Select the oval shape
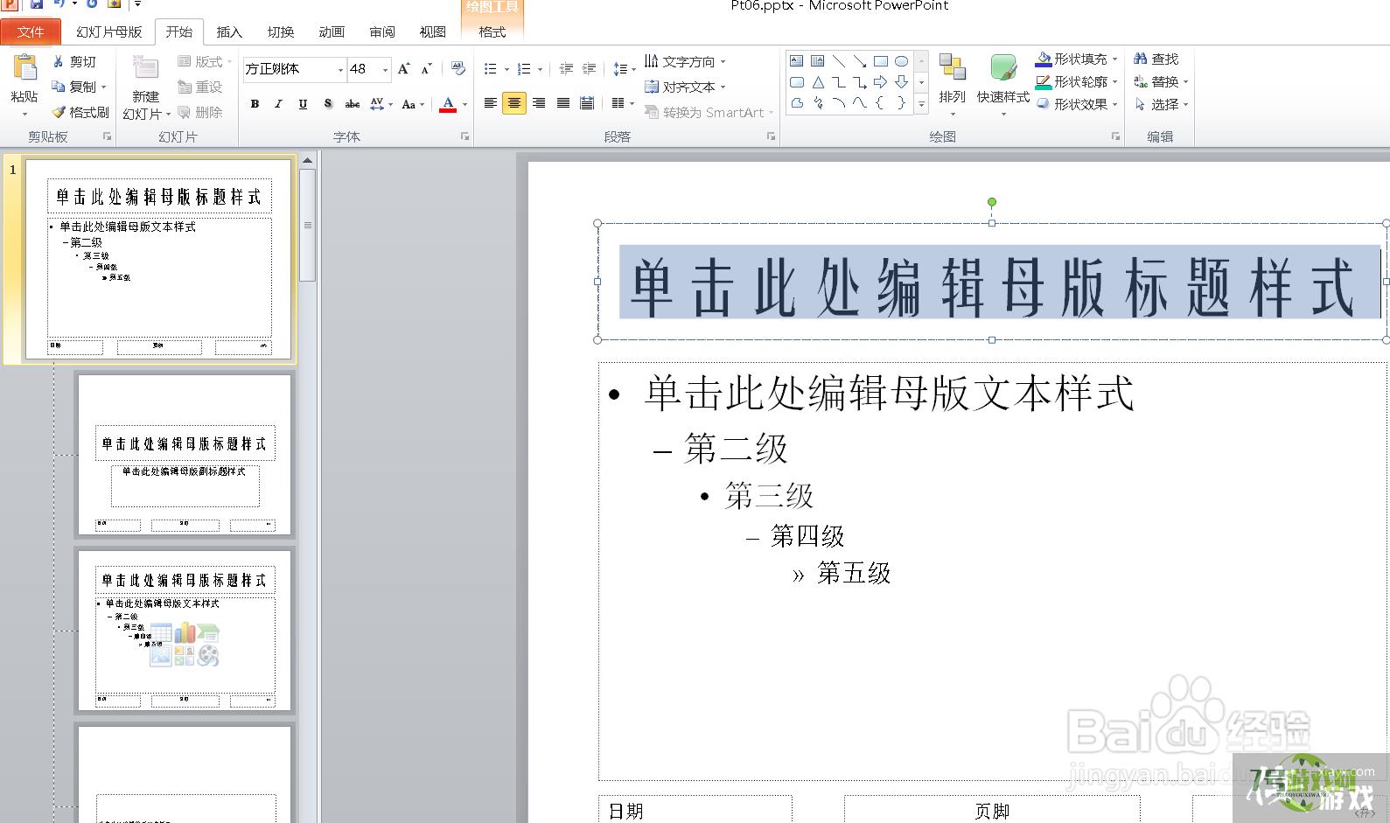 click(x=901, y=61)
